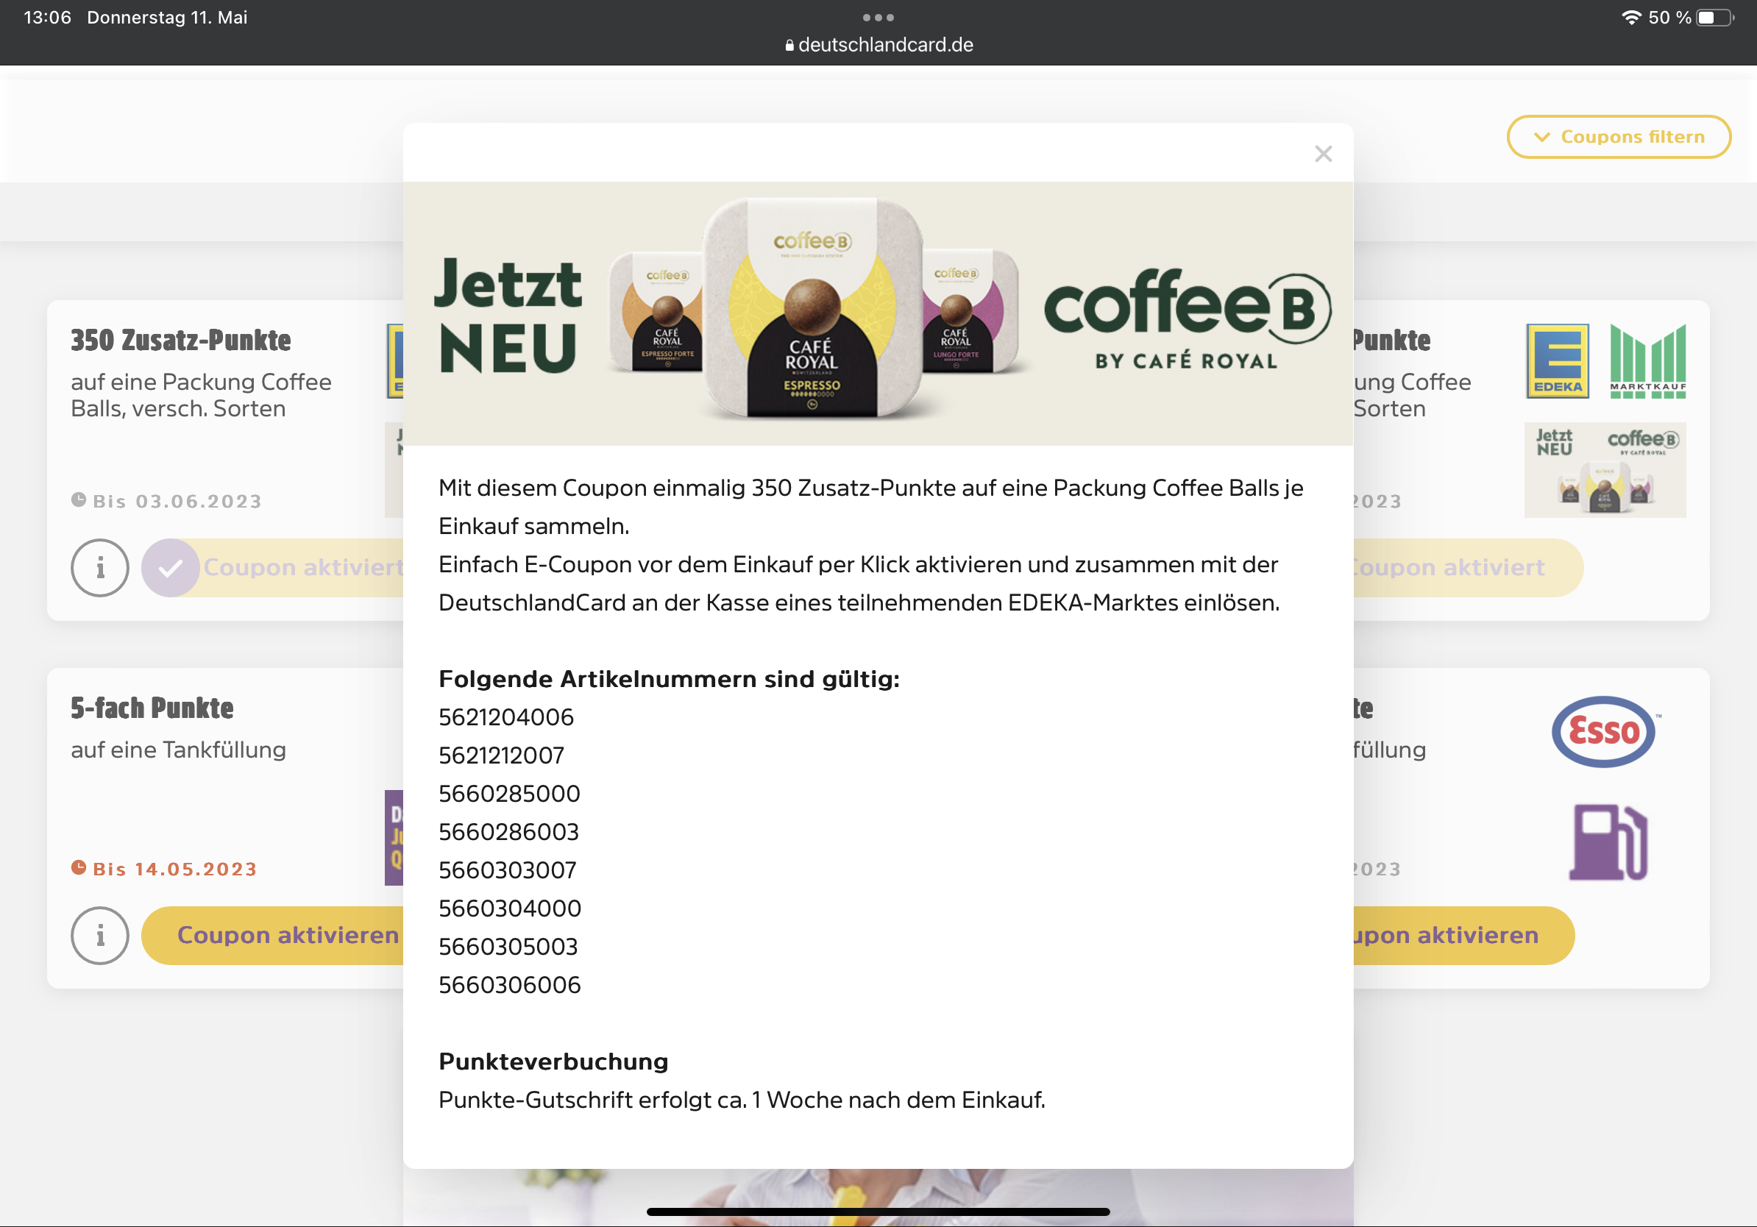This screenshot has height=1227, width=1757.
Task: Click the Marktkauf logo
Action: pyautogui.click(x=1647, y=361)
